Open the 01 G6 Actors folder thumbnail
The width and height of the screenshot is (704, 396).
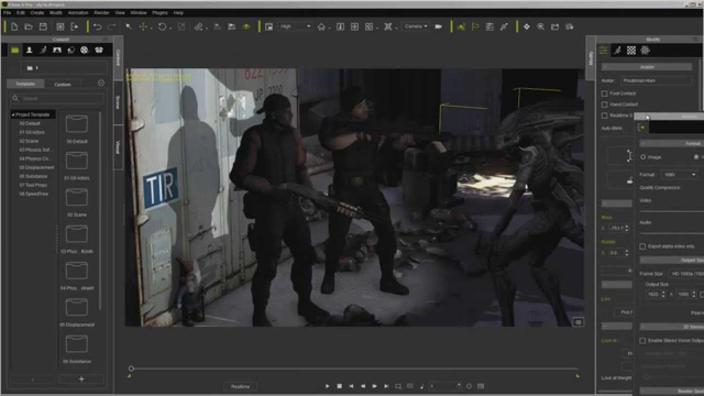[x=77, y=161]
